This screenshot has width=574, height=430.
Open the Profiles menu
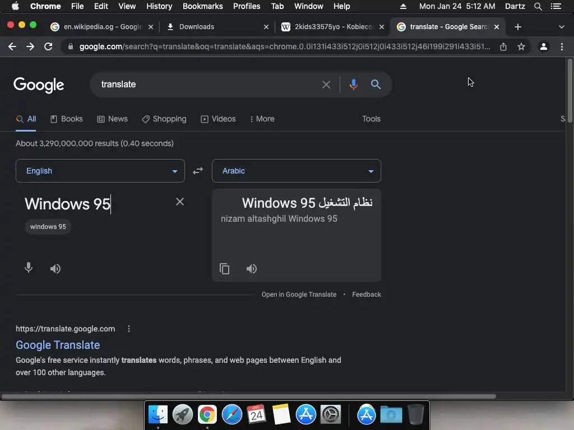click(x=247, y=6)
